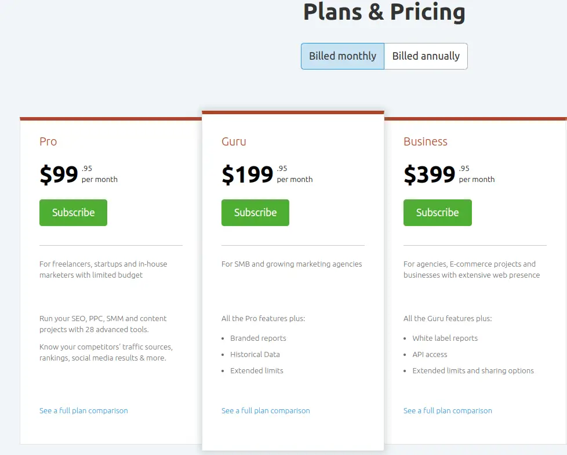
Task: Click the Guru plan title
Action: coord(234,141)
